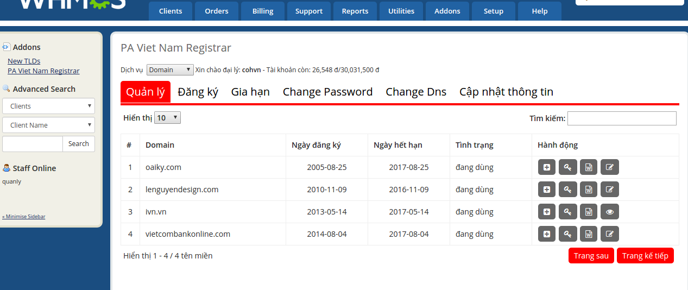Click the Minimise Sidebar link
This screenshot has height=290, width=688.
[x=24, y=217]
